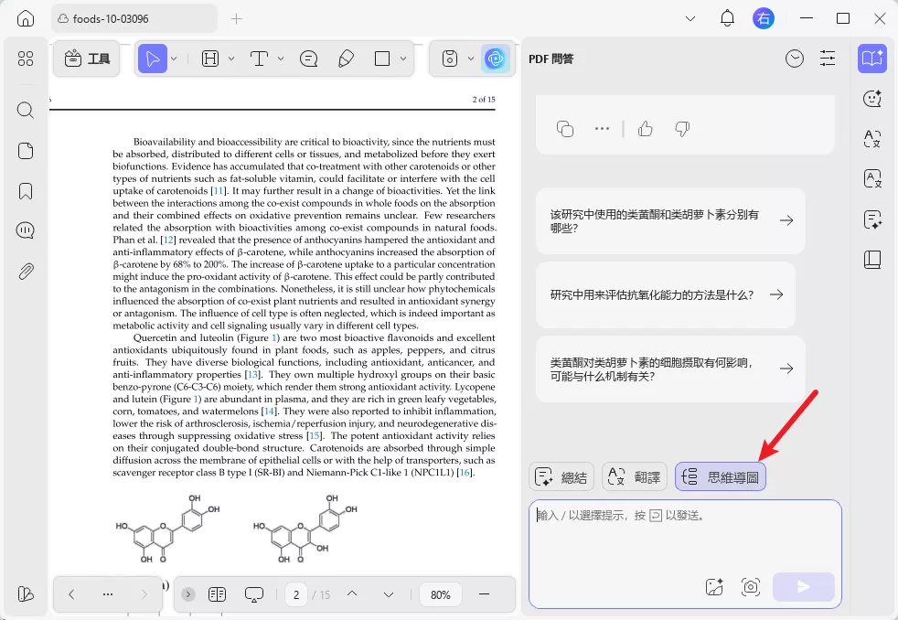Give thumbs down to response

click(x=682, y=129)
